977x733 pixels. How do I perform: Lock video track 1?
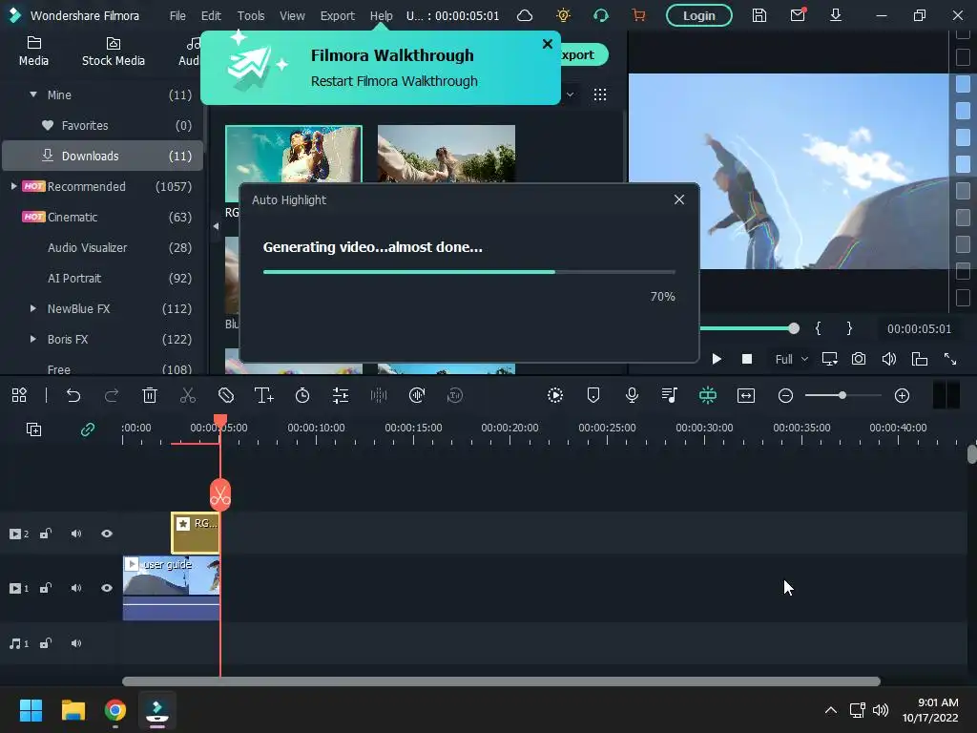[x=46, y=588]
